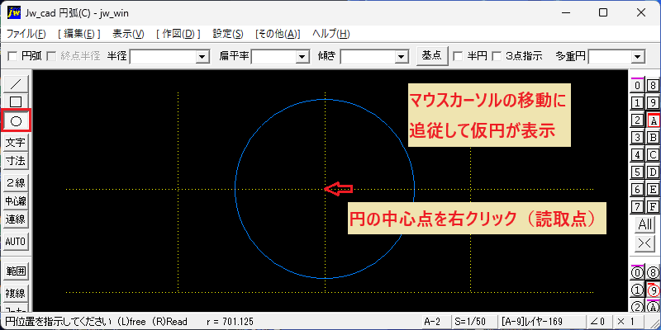Select layer group ⓪ button
This screenshot has height=330, width=661.
point(637,273)
